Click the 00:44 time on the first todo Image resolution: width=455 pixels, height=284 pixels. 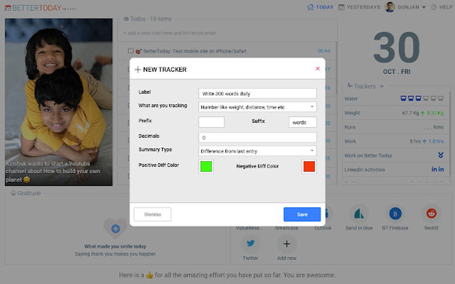(x=323, y=51)
